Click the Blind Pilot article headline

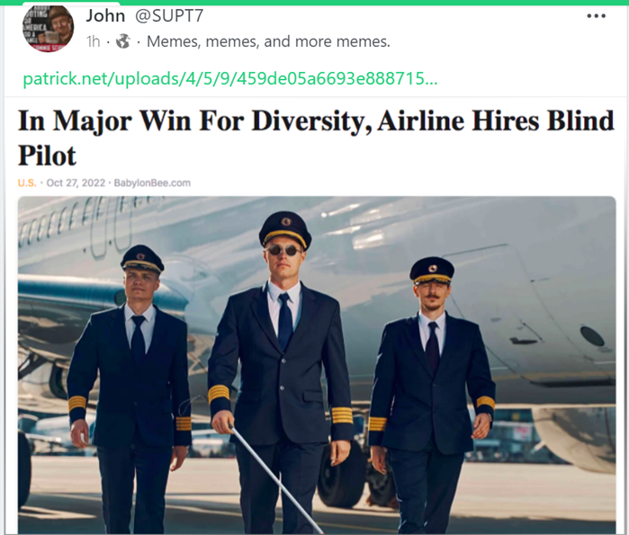tap(316, 138)
